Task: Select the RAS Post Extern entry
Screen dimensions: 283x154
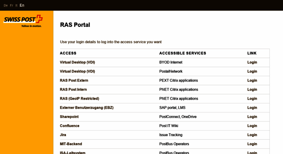Action: [74, 80]
